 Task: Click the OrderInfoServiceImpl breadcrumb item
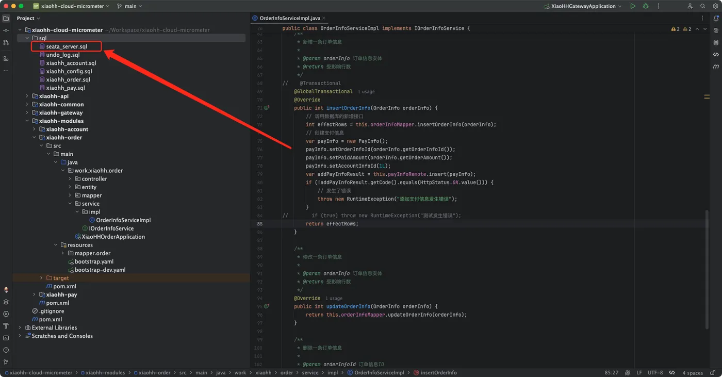point(375,373)
